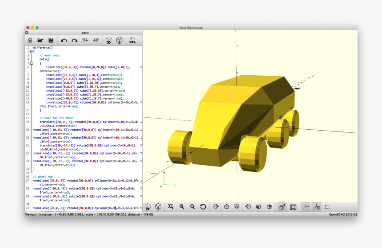Switch to the Front view

(x=259, y=207)
